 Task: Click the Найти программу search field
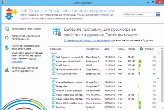(139, 14)
